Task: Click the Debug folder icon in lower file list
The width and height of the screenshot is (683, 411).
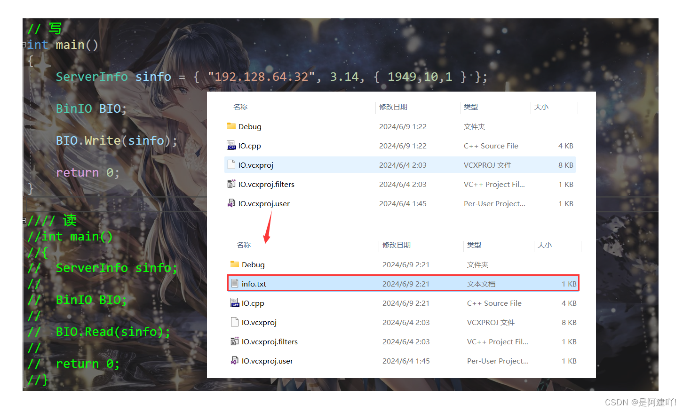Action: tap(234, 264)
